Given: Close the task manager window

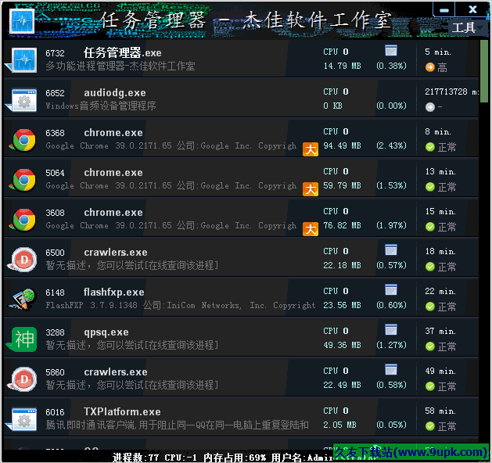Looking at the screenshot, I should [472, 9].
